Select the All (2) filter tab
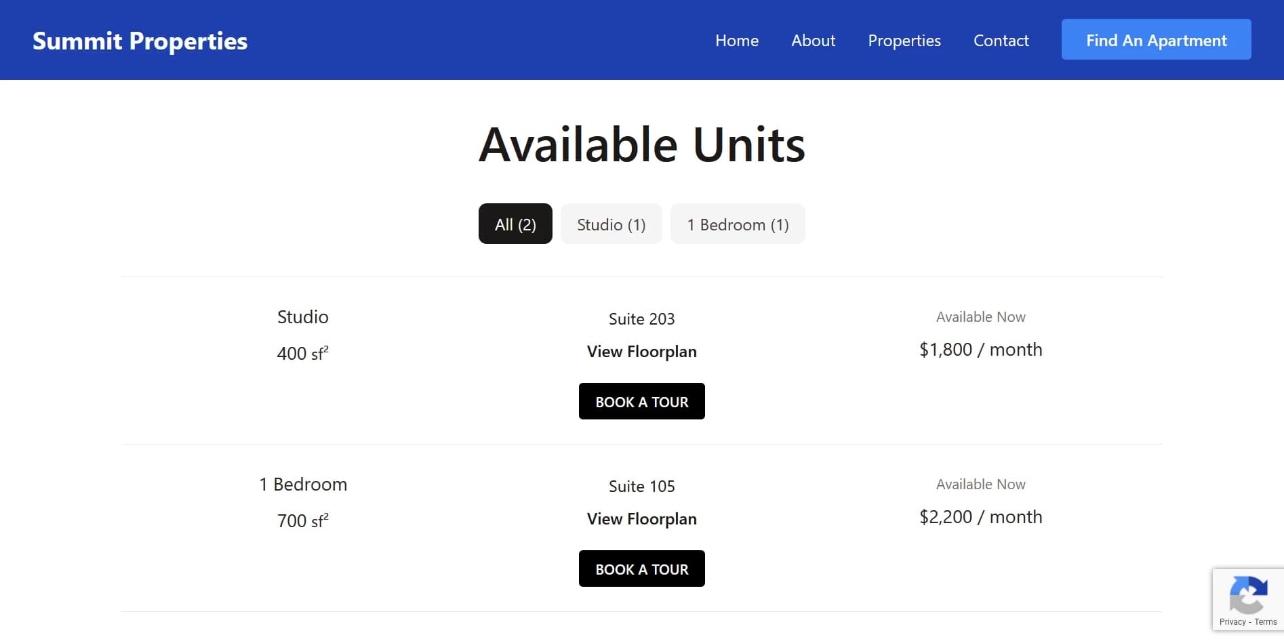This screenshot has width=1284, height=641. (x=515, y=224)
